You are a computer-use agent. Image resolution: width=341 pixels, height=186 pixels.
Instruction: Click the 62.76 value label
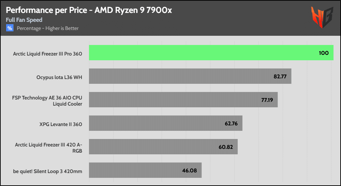(231, 123)
